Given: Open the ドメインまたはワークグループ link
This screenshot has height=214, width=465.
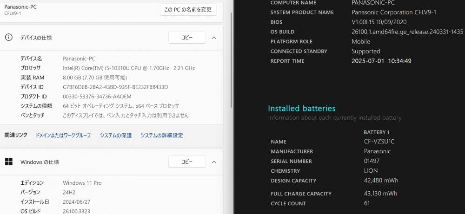Looking at the screenshot, I should click(63, 135).
